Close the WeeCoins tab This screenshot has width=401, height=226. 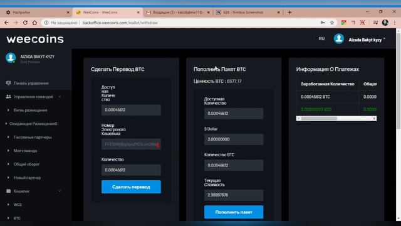(x=138, y=13)
